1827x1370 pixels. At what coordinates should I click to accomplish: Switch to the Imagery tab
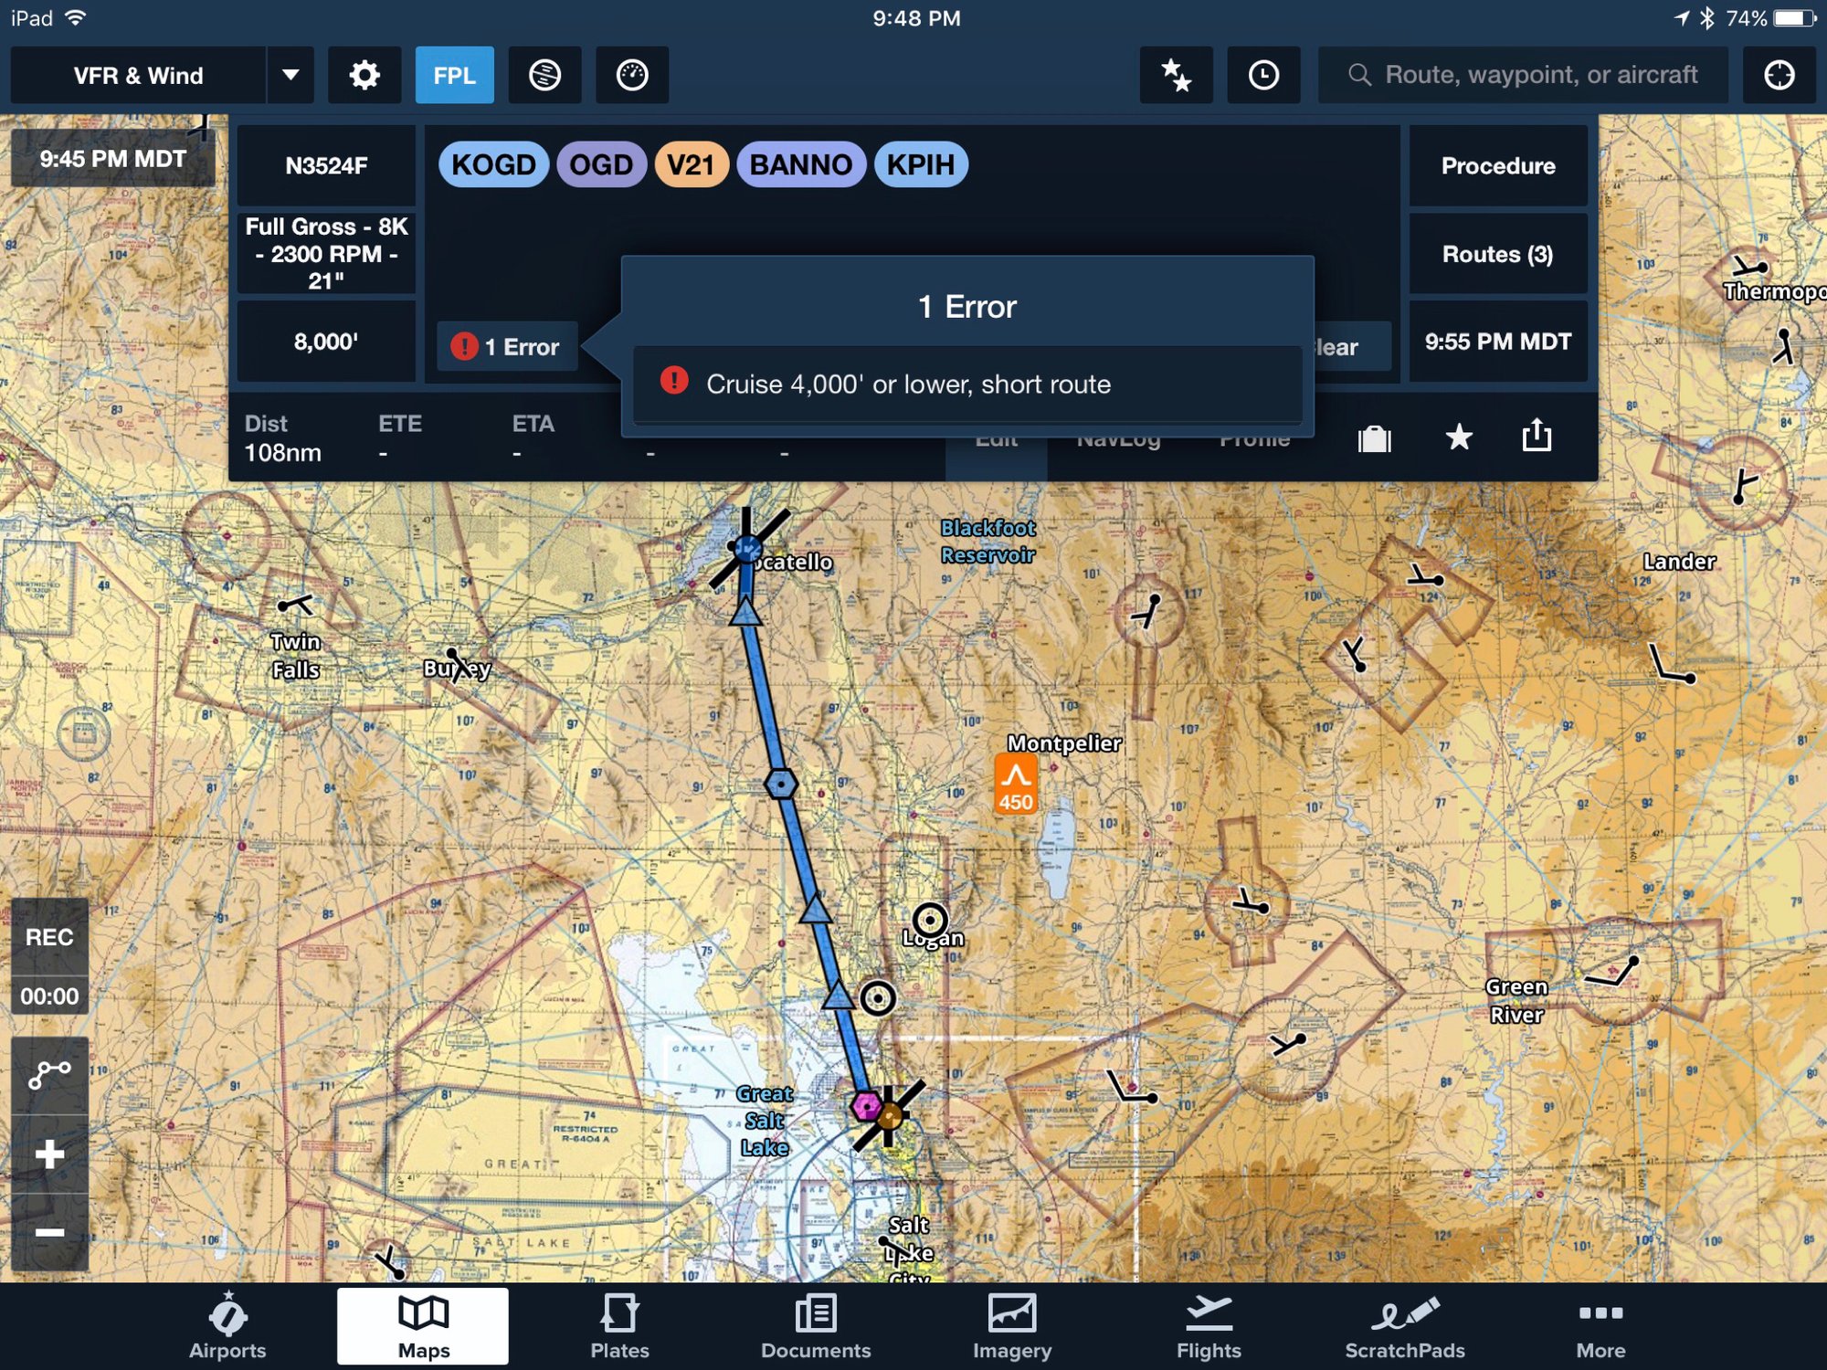coord(1012,1326)
